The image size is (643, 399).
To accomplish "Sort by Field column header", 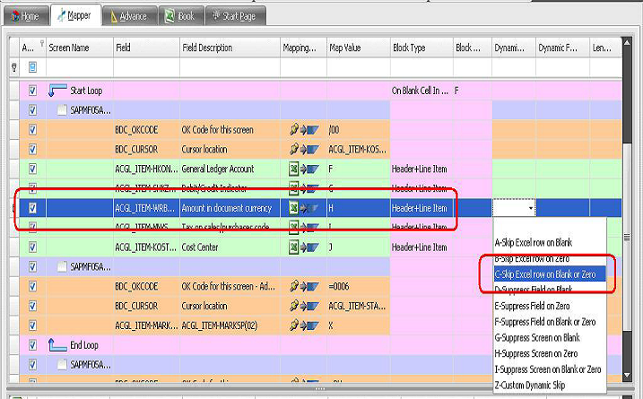I will (x=146, y=48).
